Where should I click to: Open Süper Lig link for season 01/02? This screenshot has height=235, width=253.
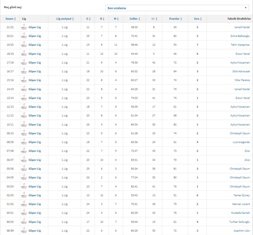(x=35, y=204)
